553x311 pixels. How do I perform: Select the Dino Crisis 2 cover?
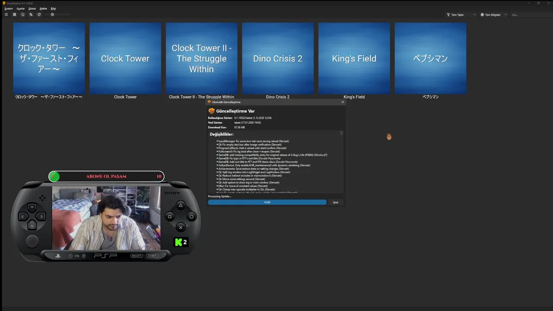coord(278,58)
